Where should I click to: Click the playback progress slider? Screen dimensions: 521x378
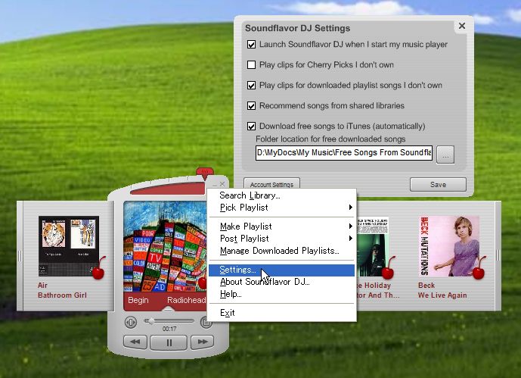pos(169,320)
